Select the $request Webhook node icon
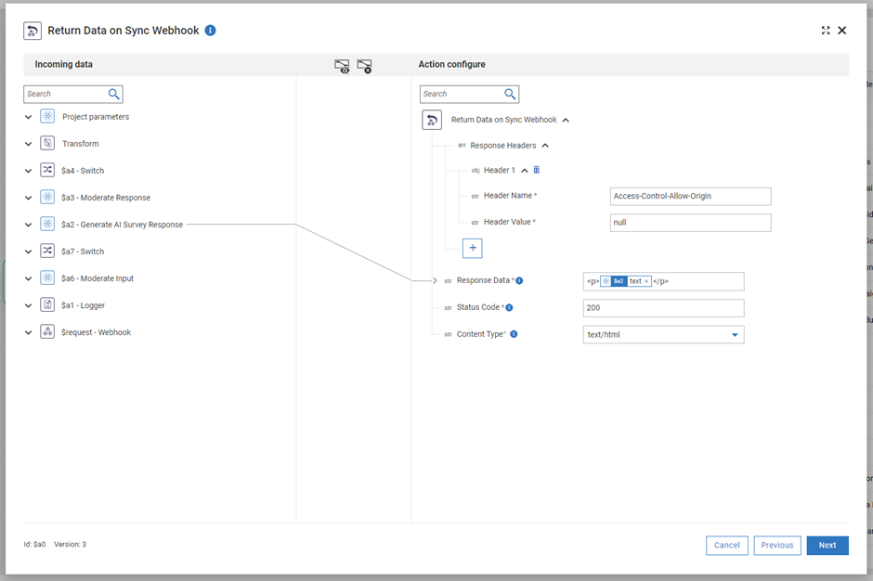 (x=47, y=331)
